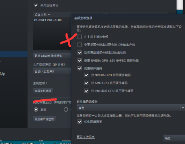Uncheck 动态调整捕捉分辨率以改善性能
The width and height of the screenshot is (185, 144).
pyautogui.click(x=79, y=53)
